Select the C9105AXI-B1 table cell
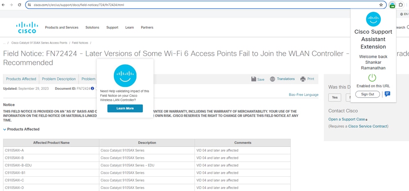The image size is (409, 191). coord(52,173)
